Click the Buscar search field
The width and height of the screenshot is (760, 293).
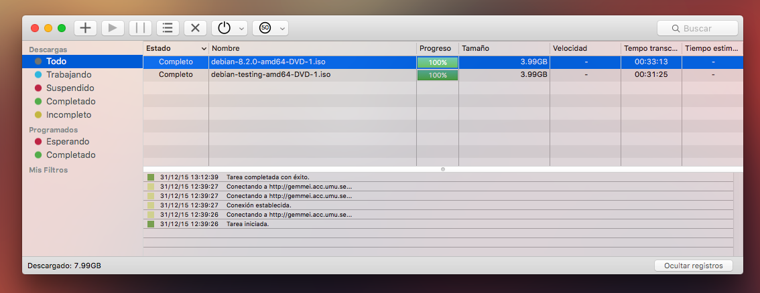click(697, 29)
